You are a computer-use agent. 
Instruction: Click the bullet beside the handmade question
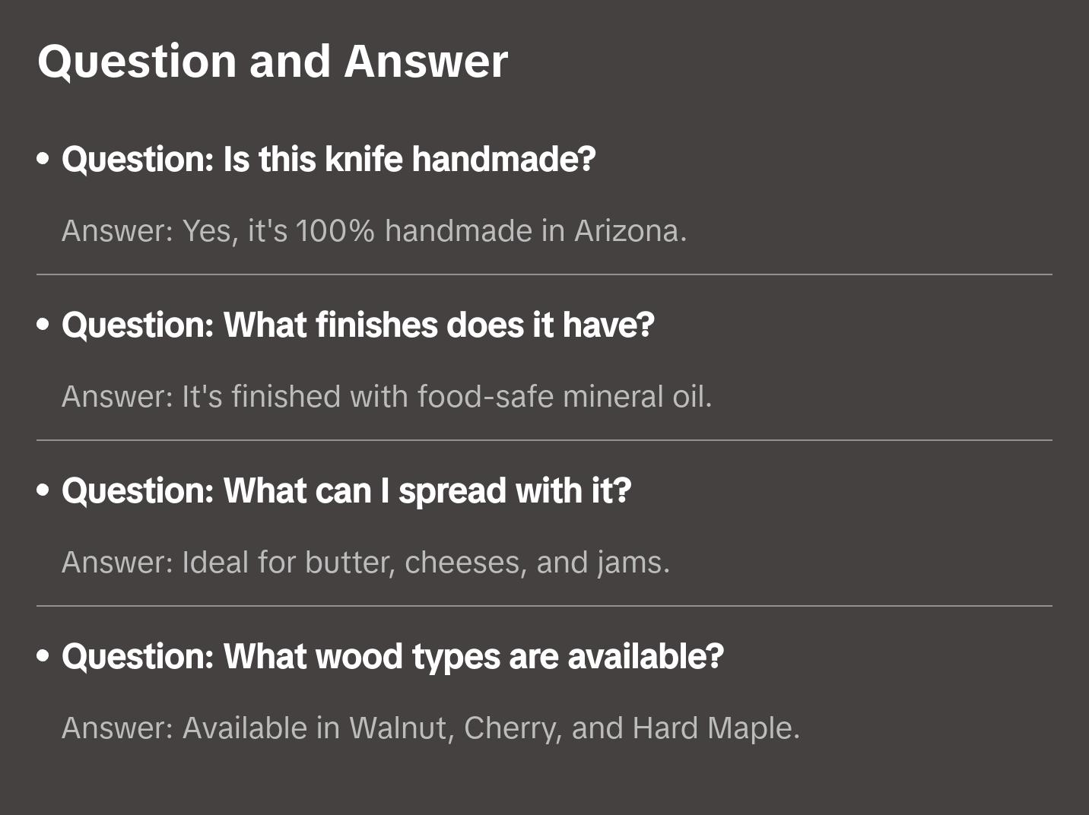click(x=43, y=160)
